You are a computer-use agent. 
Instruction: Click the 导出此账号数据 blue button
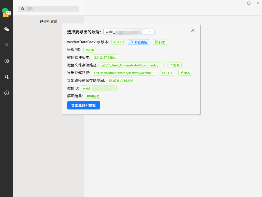(x=84, y=105)
